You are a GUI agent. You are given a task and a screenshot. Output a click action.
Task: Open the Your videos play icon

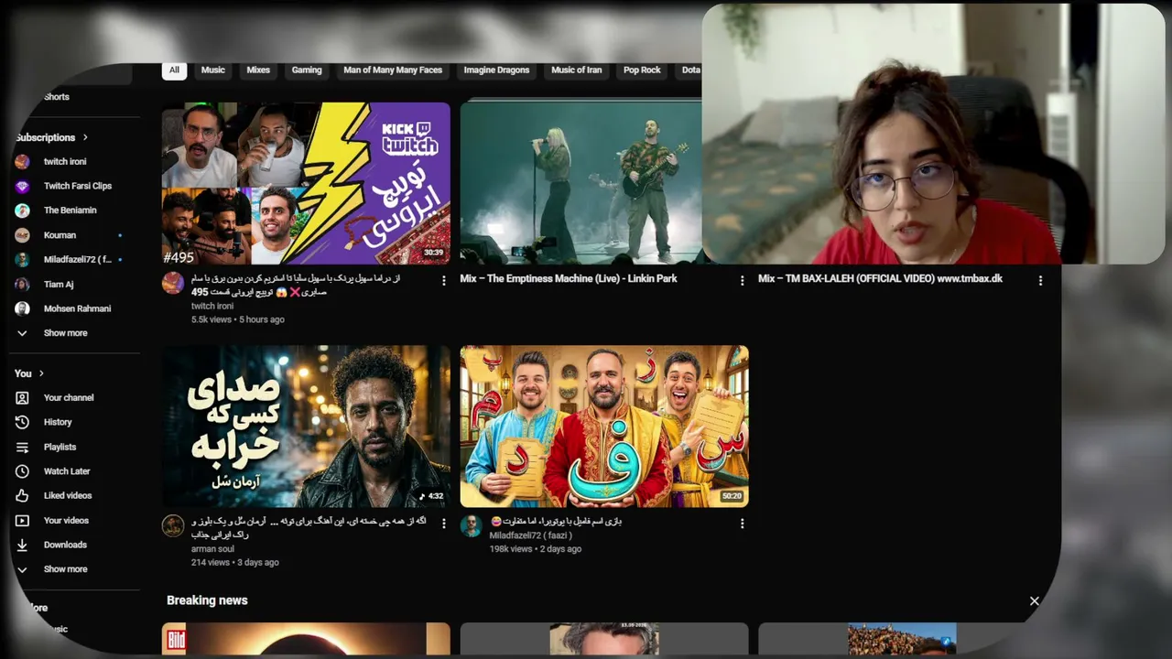[22, 521]
